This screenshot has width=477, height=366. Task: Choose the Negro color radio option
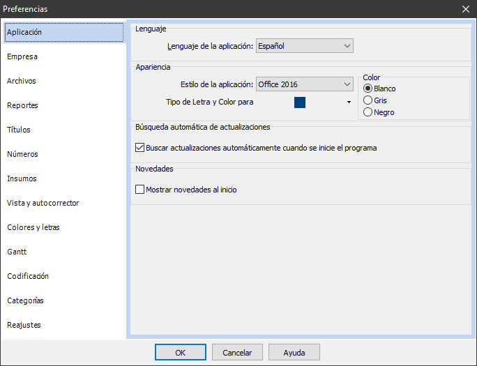[x=368, y=112]
